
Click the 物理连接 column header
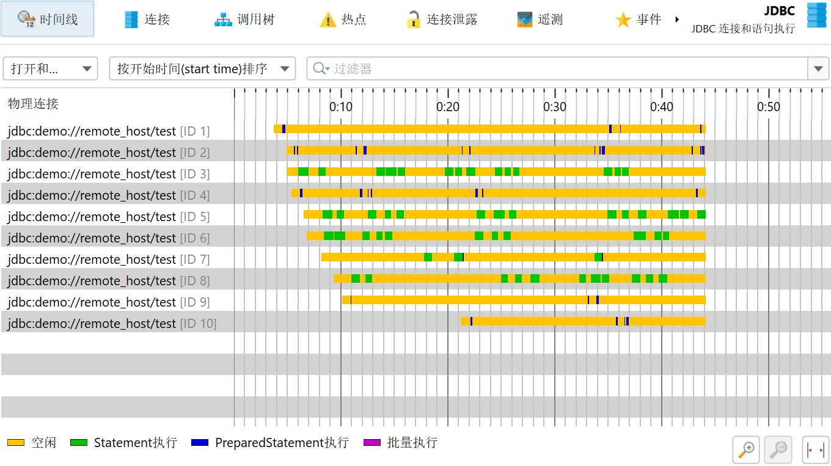coord(33,103)
